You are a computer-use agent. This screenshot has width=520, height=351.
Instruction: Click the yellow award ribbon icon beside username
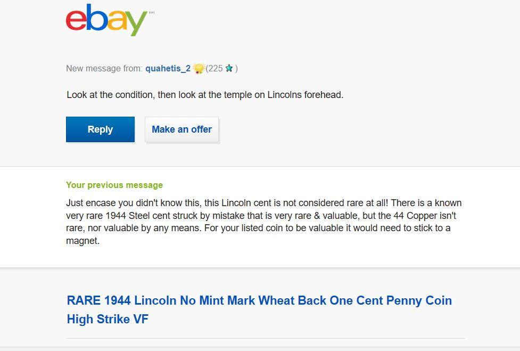pyautogui.click(x=199, y=69)
